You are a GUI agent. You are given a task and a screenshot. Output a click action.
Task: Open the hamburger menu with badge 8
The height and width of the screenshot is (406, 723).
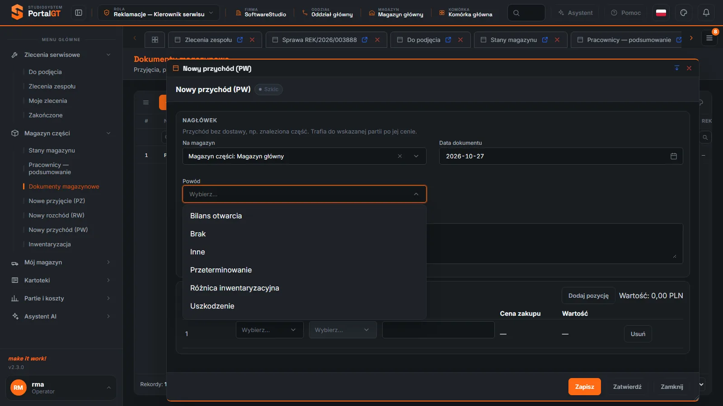coord(709,38)
